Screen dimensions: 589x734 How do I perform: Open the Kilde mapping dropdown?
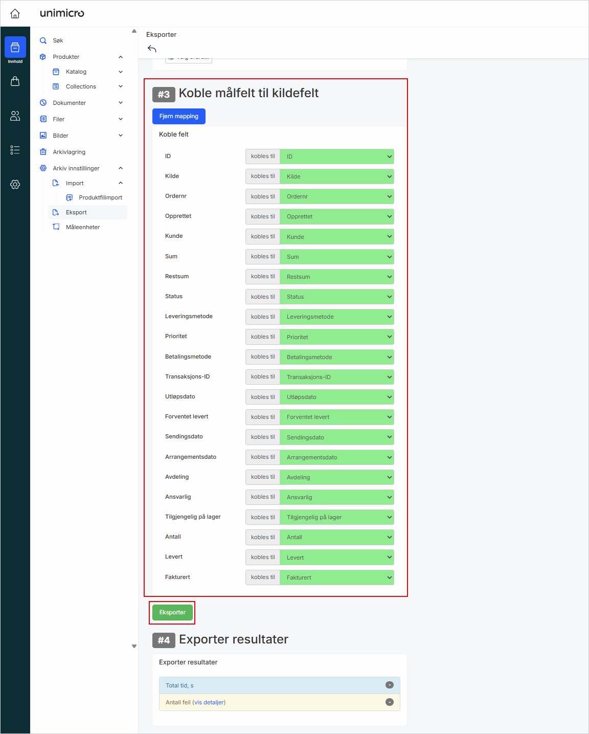(x=336, y=176)
